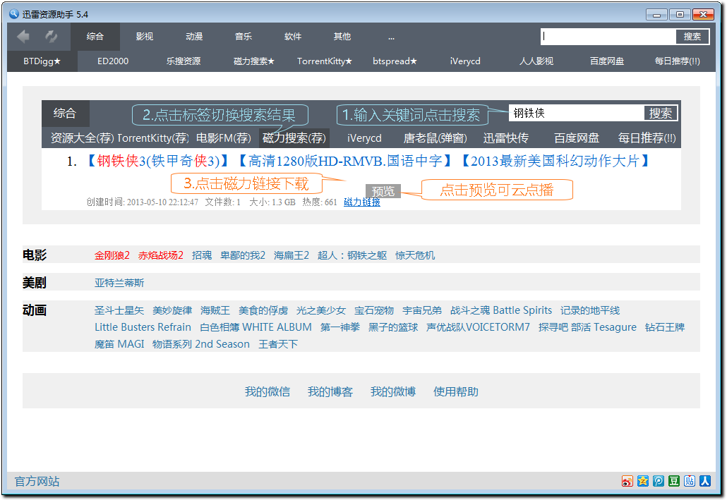
Task: Open the 亚特兰蒂斯 TV series link
Action: tap(119, 283)
